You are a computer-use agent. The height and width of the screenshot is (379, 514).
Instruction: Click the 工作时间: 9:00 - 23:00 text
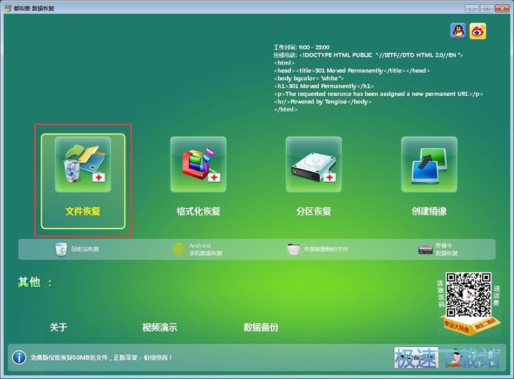[x=302, y=47]
